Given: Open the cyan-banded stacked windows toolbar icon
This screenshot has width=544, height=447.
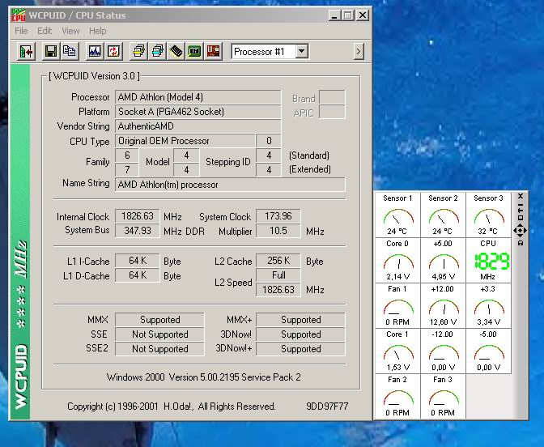Looking at the screenshot, I should (157, 52).
